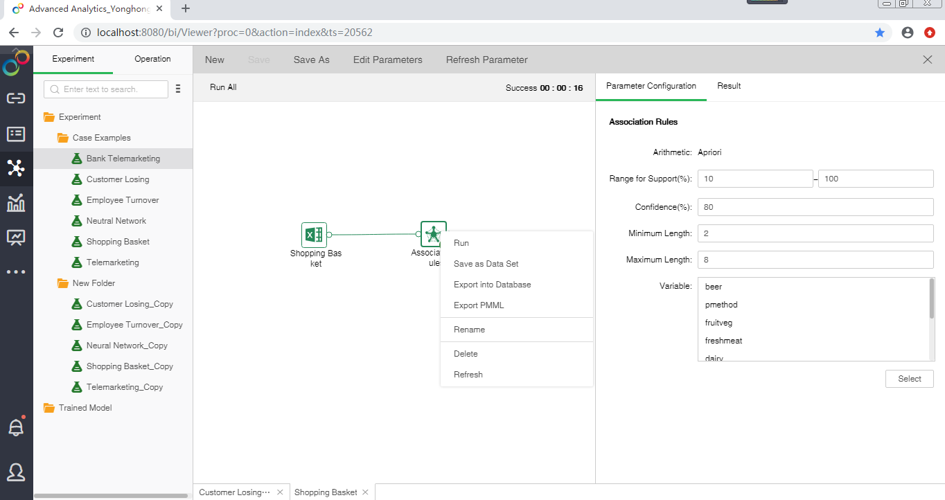Choose Rename in the context menu
945x500 pixels.
(517, 330)
